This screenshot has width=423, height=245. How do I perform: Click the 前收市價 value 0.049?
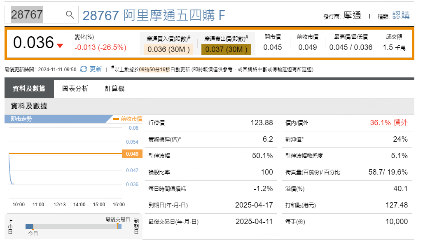click(308, 47)
